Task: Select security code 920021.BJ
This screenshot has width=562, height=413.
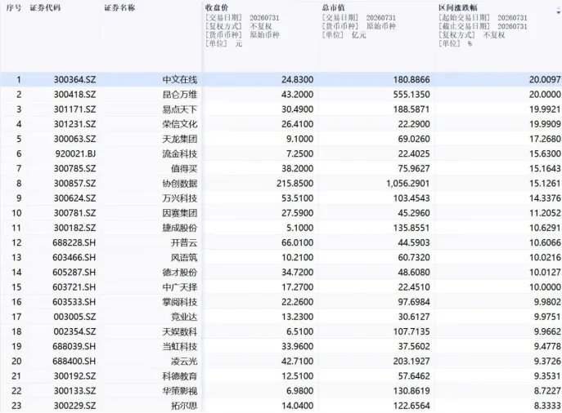Action: pos(75,153)
